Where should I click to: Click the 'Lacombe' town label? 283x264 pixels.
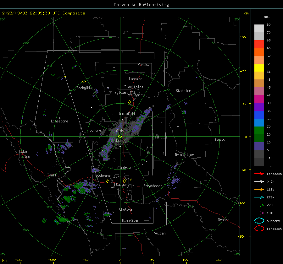tap(135, 79)
